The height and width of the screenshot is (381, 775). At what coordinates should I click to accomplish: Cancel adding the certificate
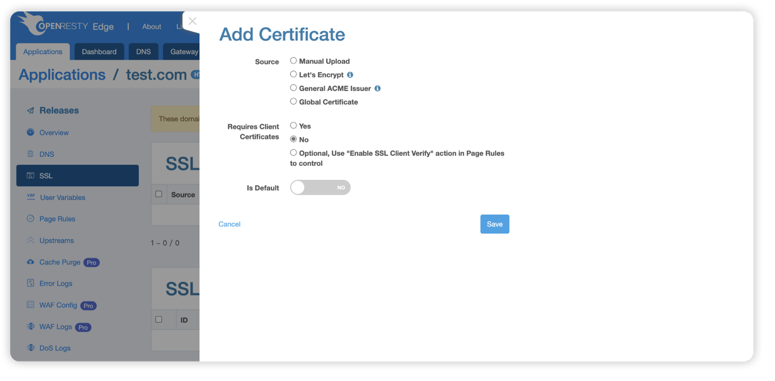pyautogui.click(x=229, y=224)
